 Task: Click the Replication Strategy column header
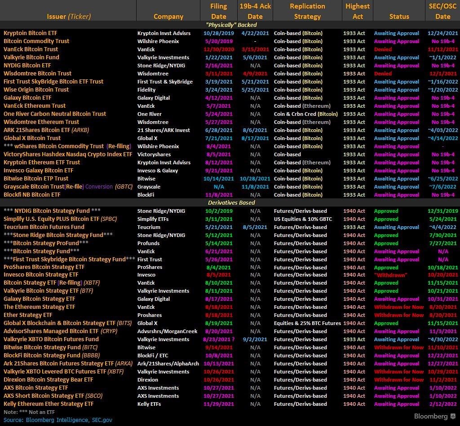(307, 11)
